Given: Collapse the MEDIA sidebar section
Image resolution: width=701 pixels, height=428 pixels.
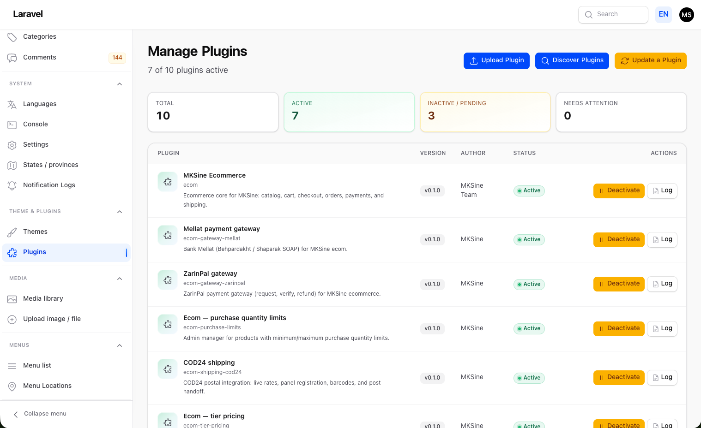Looking at the screenshot, I should [x=120, y=279].
